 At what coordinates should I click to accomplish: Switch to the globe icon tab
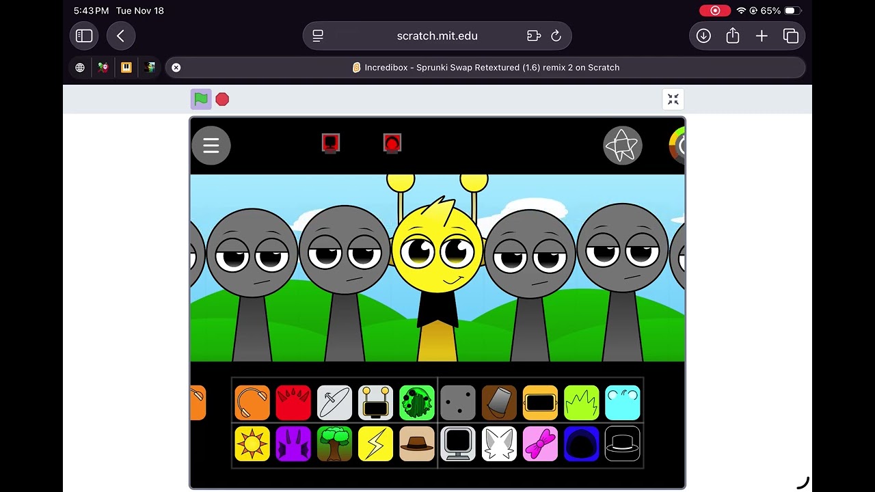click(80, 67)
